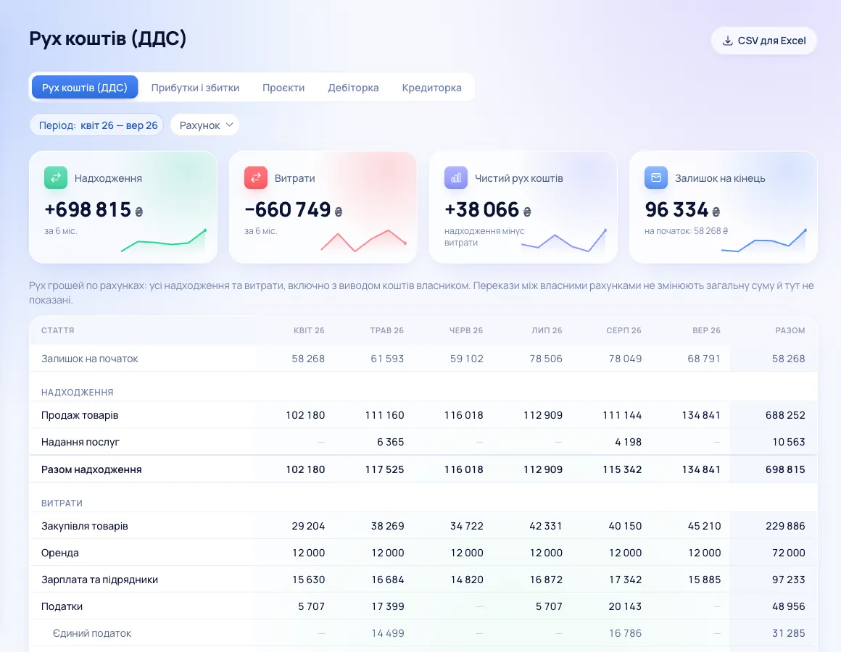Click the blue Залишок на кінець wallet icon
The height and width of the screenshot is (652, 841).
pos(656,178)
